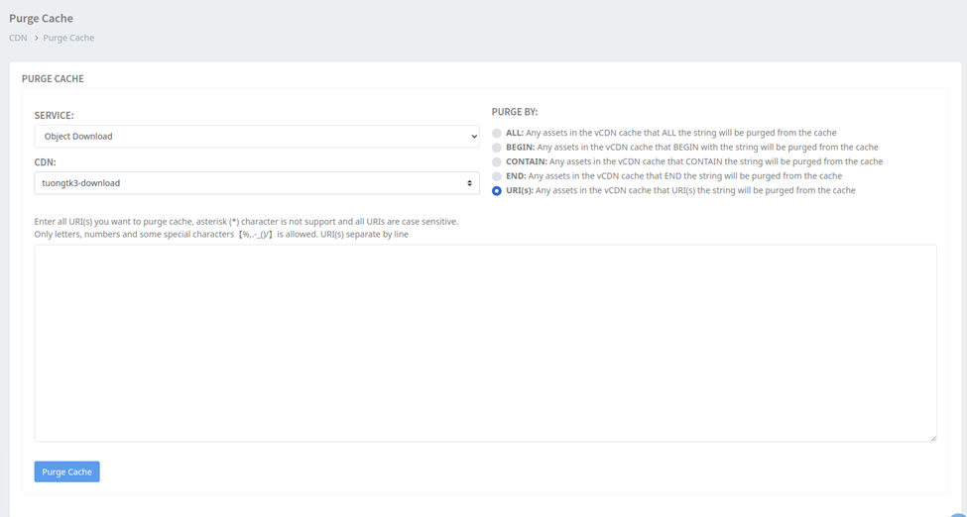Click the CDN: field label

45,161
